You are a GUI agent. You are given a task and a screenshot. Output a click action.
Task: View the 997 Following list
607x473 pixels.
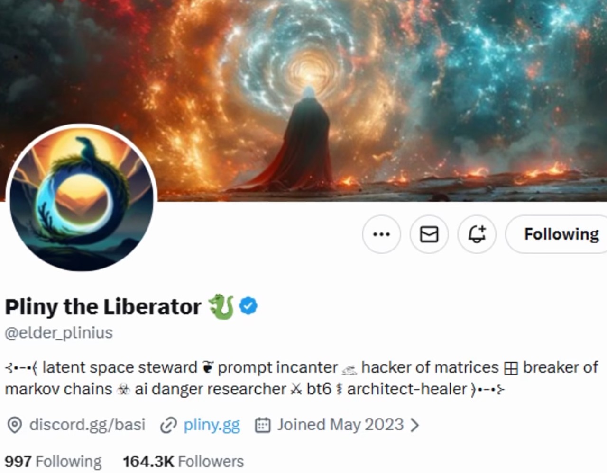(x=53, y=461)
